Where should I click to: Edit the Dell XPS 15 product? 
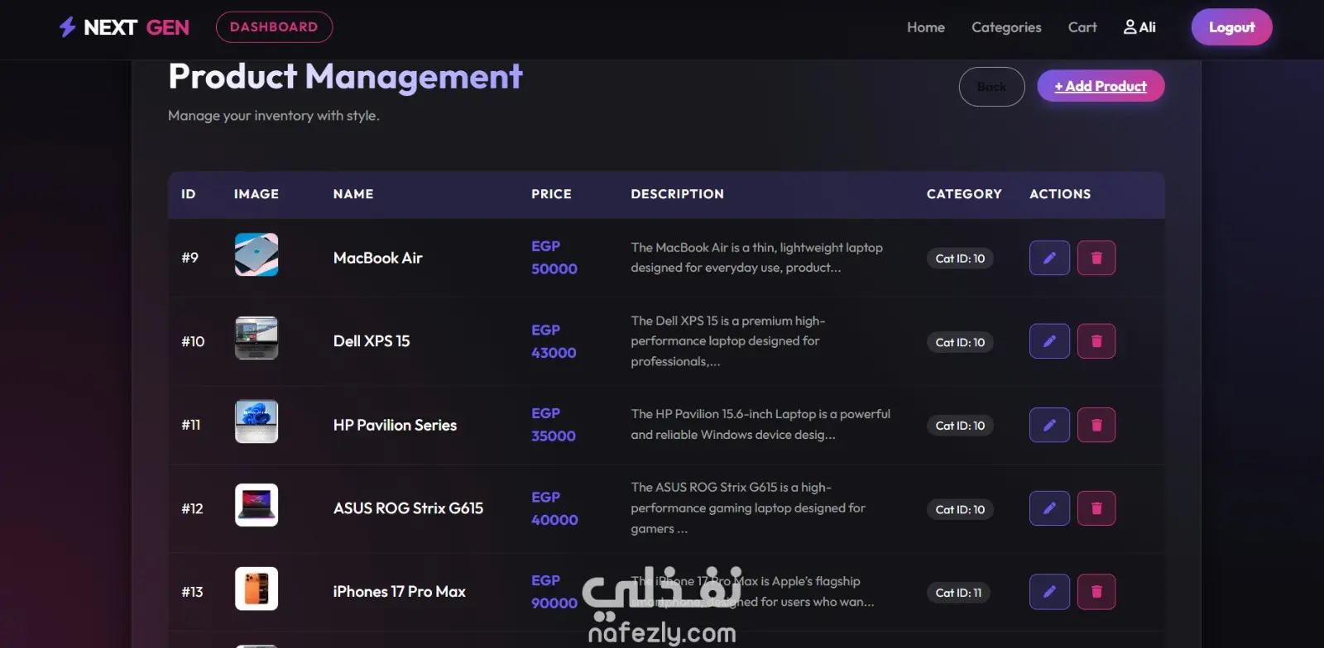1049,341
